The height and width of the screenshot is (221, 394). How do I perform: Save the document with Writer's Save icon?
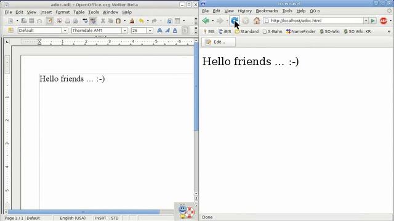tap(31, 21)
